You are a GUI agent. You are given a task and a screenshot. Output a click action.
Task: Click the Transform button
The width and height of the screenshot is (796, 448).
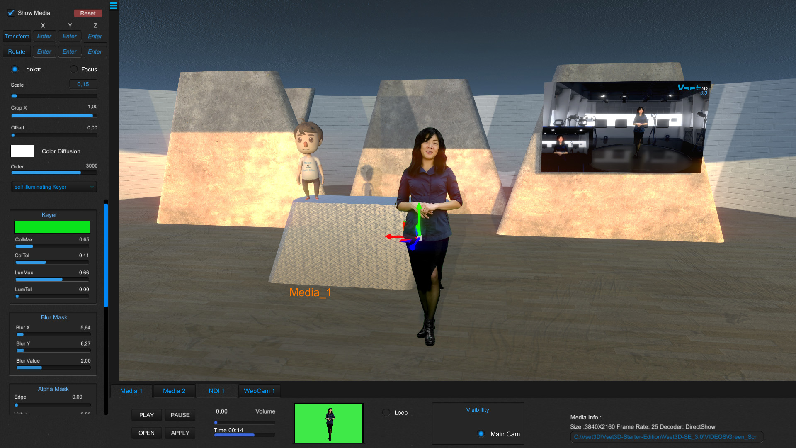click(x=17, y=37)
